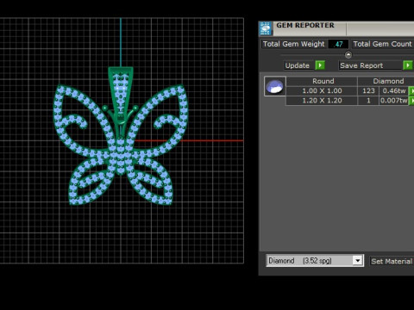Viewport: 414px width, 310px height.
Task: Click the Total Gem Weight label
Action: point(293,44)
